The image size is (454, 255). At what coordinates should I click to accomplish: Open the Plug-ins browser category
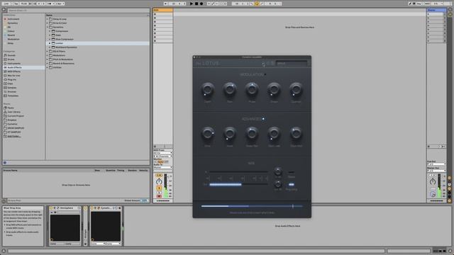11,79
